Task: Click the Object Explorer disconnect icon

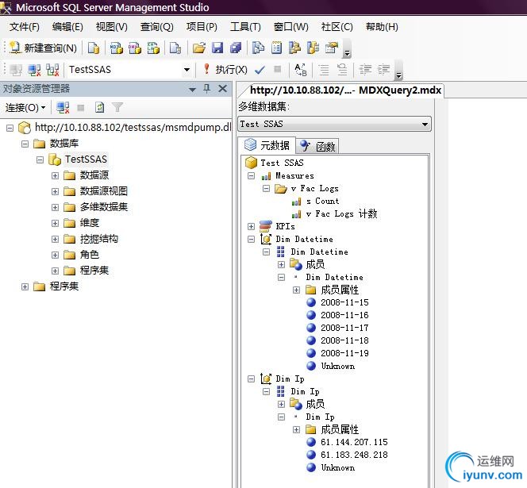Action: pyautogui.click(x=63, y=108)
